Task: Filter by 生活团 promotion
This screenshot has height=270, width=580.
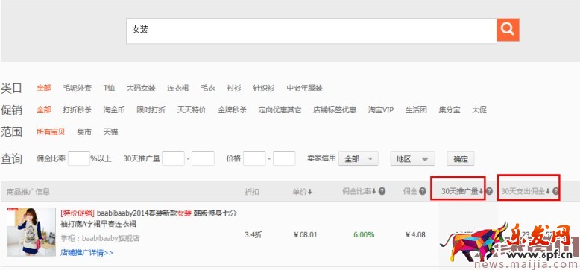Action: point(416,109)
